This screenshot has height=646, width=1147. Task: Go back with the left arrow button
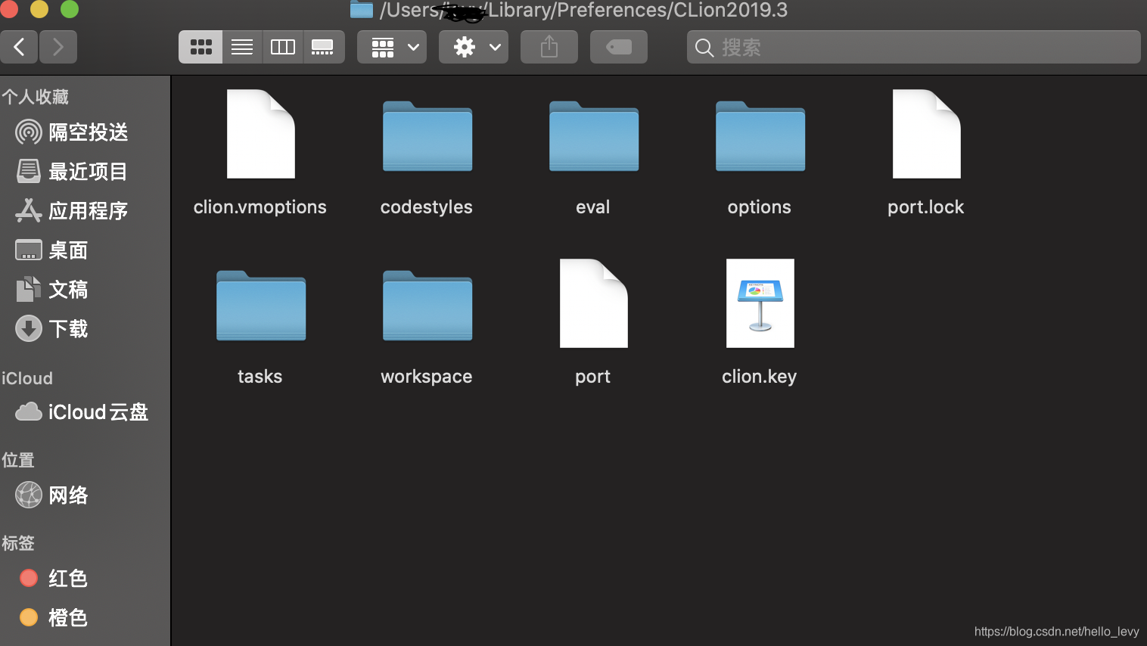[19, 47]
